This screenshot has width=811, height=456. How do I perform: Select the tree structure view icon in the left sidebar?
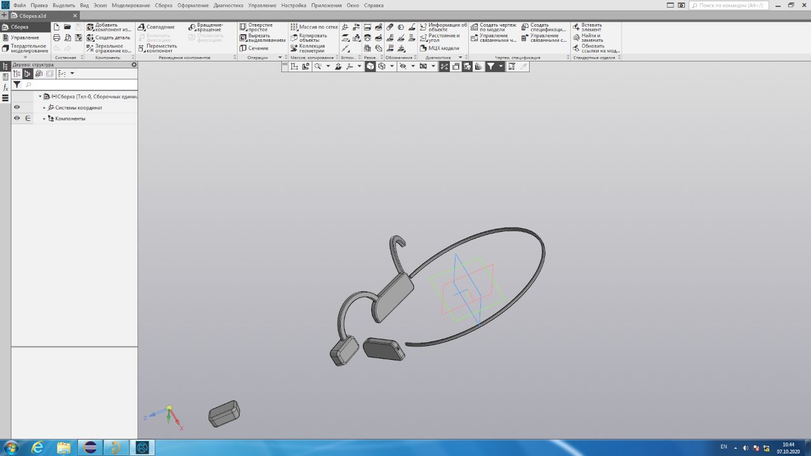tap(5, 66)
